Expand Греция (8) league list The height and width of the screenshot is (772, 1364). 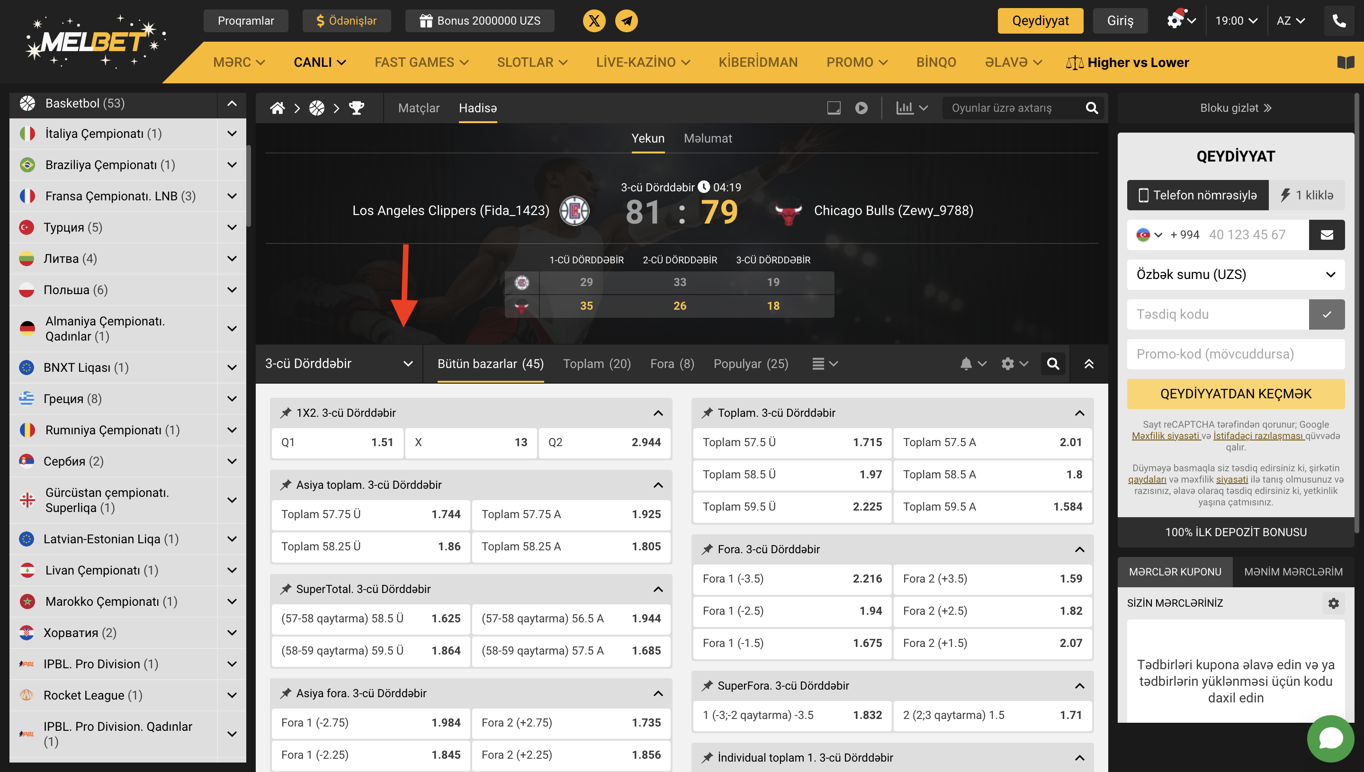click(232, 399)
